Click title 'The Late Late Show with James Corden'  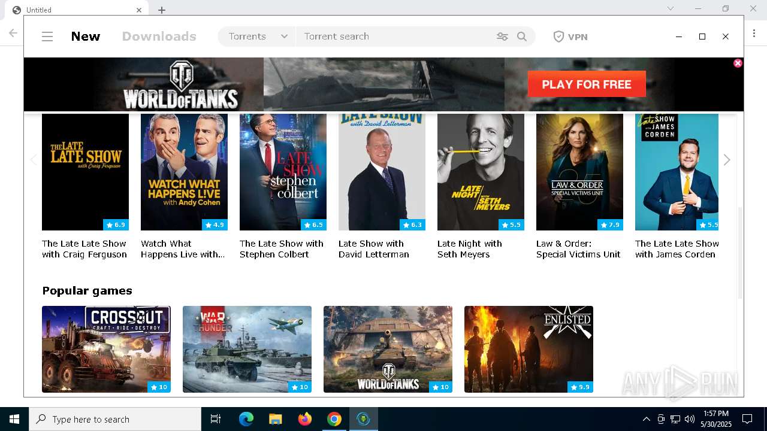[x=677, y=249]
